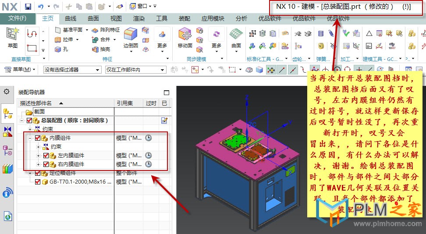Hide 右内膜组件 via its checkbox
Image resolution: width=426 pixels, height=234 pixels.
click(46, 164)
